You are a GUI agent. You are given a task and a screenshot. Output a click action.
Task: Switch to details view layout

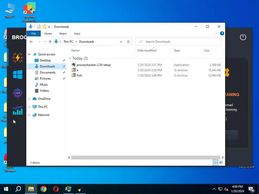coord(215,162)
